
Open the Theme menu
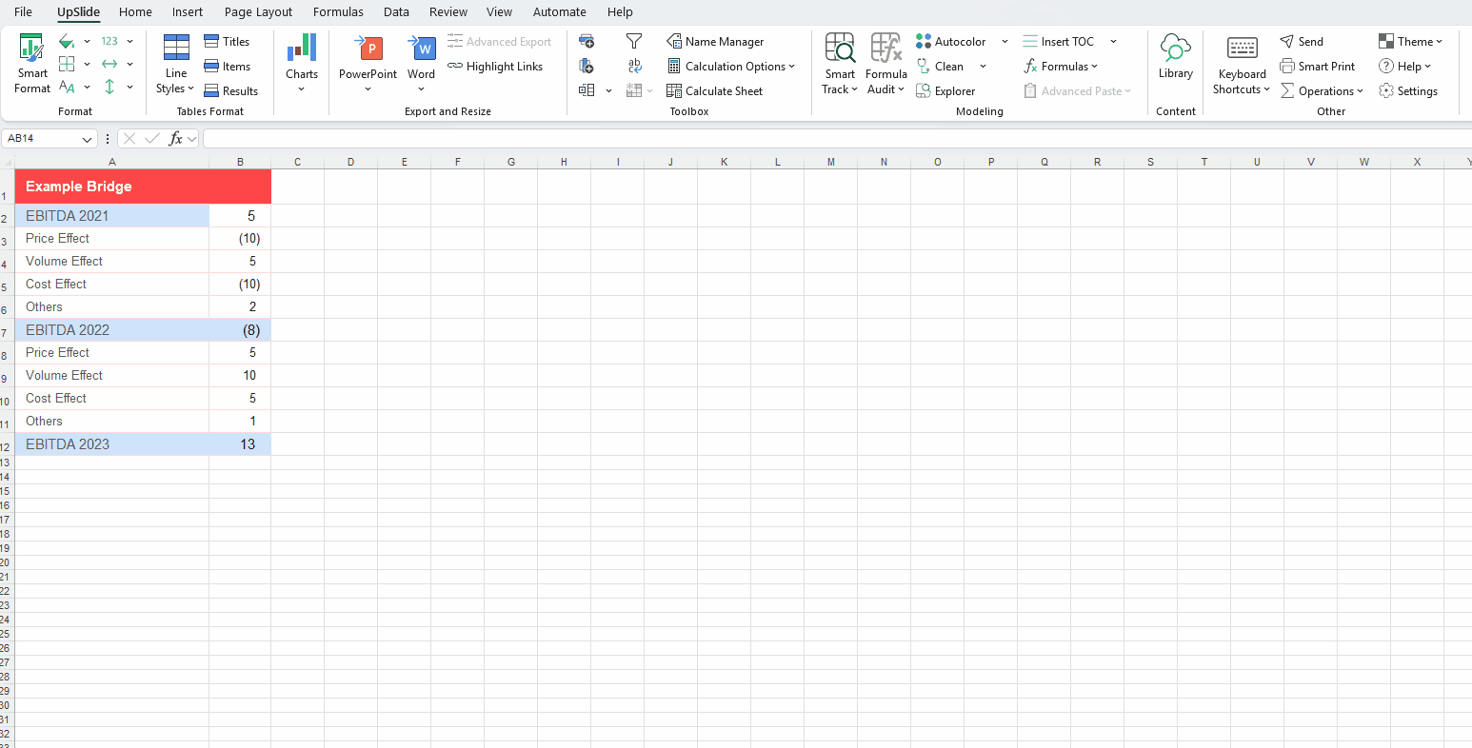(x=1410, y=42)
